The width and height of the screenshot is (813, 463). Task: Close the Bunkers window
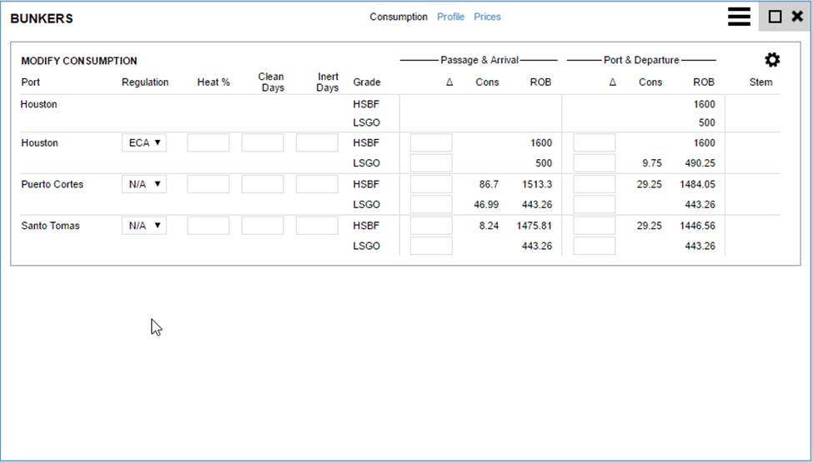coord(797,17)
